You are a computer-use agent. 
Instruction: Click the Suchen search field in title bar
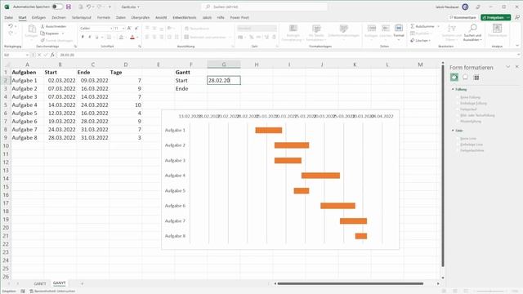pyautogui.click(x=264, y=7)
